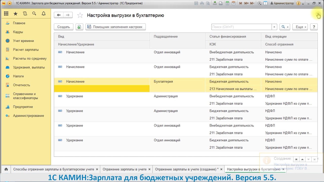Click the Создать button
Screen dimensions: 324x182
(64, 27)
